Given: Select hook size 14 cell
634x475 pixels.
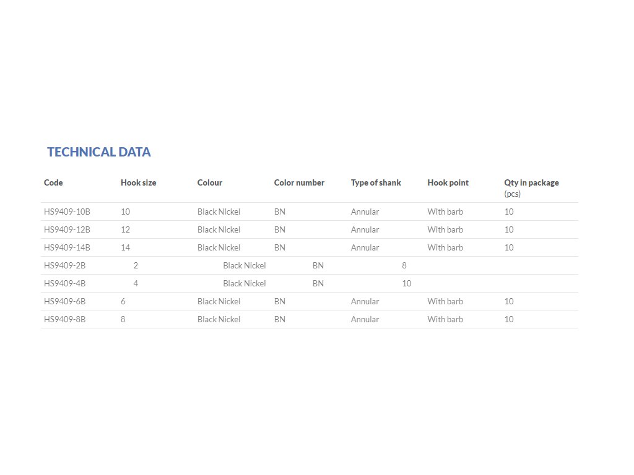Looking at the screenshot, I should point(125,247).
